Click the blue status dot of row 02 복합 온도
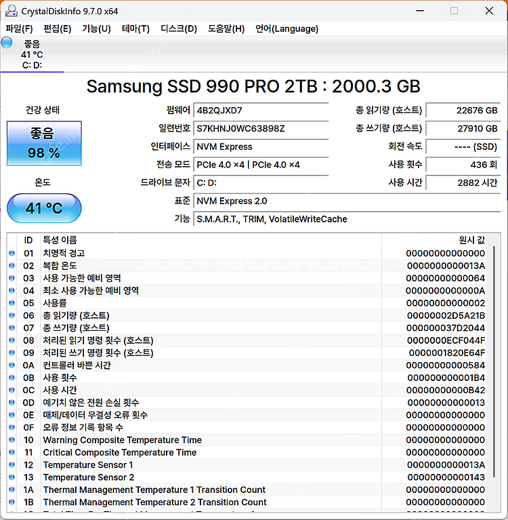Screen dimensions: 508x520 [12, 266]
